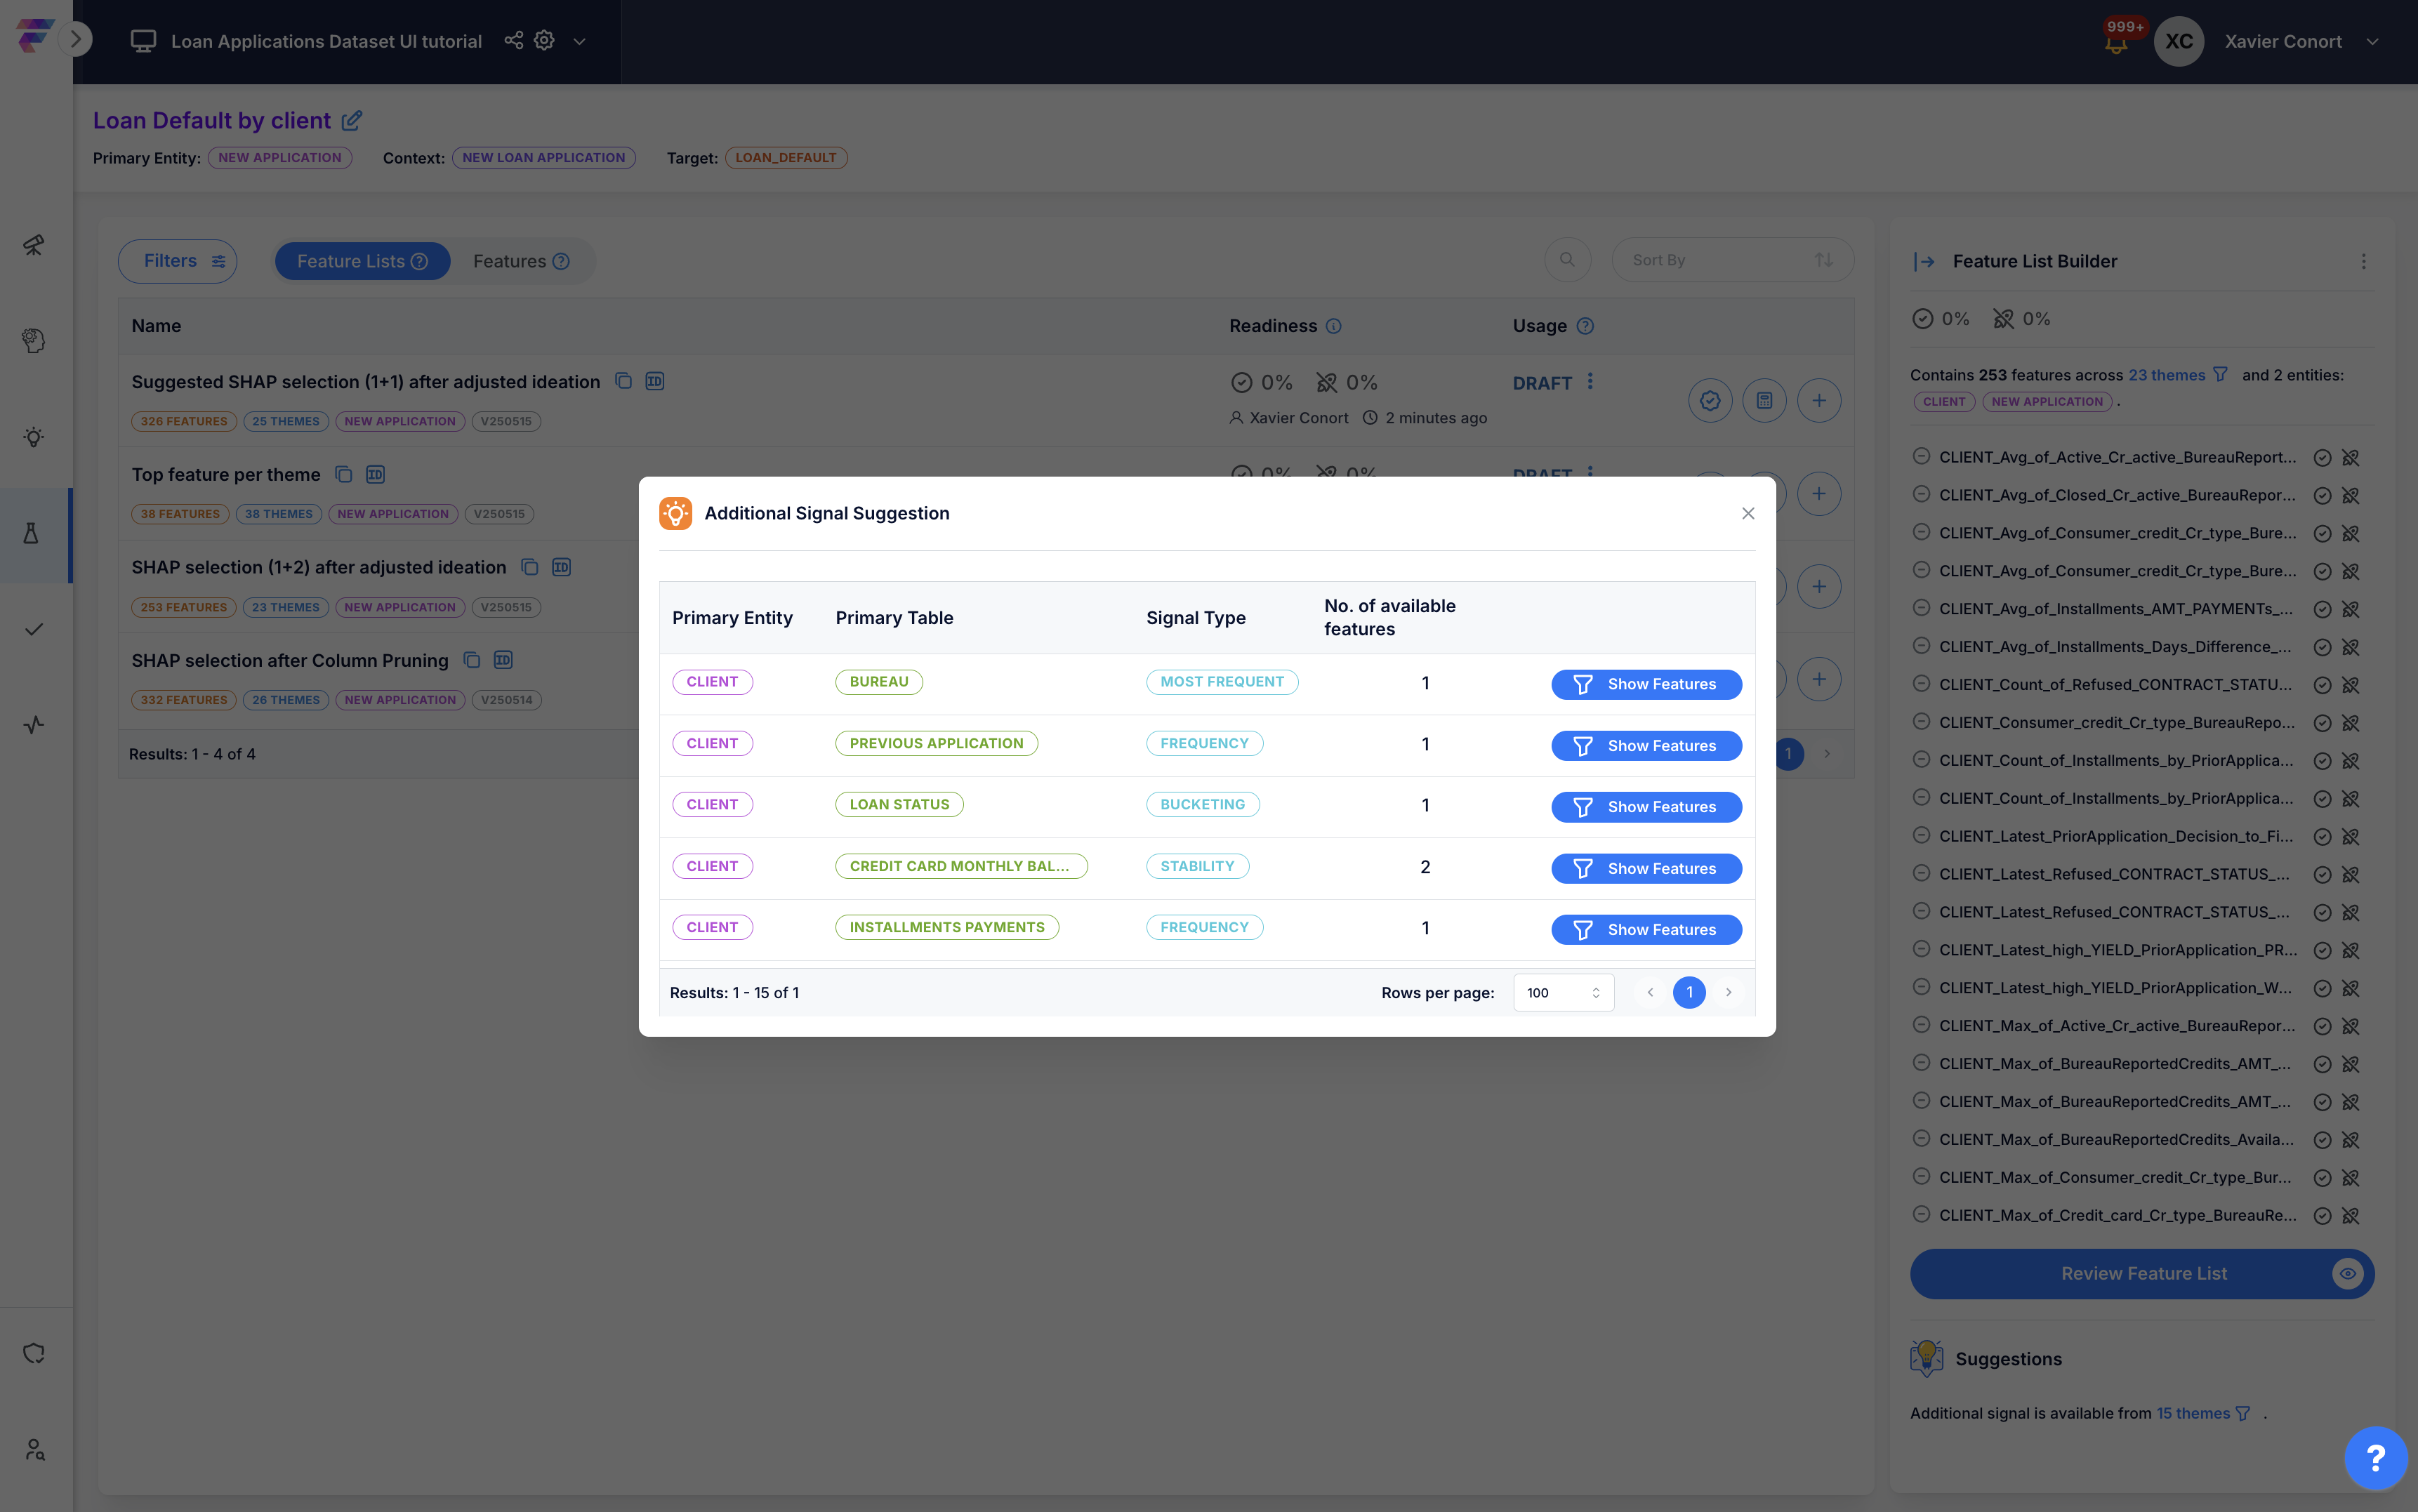Open the 15 themes link under Suggestions
The width and height of the screenshot is (2418, 1512).
pyautogui.click(x=2192, y=1412)
